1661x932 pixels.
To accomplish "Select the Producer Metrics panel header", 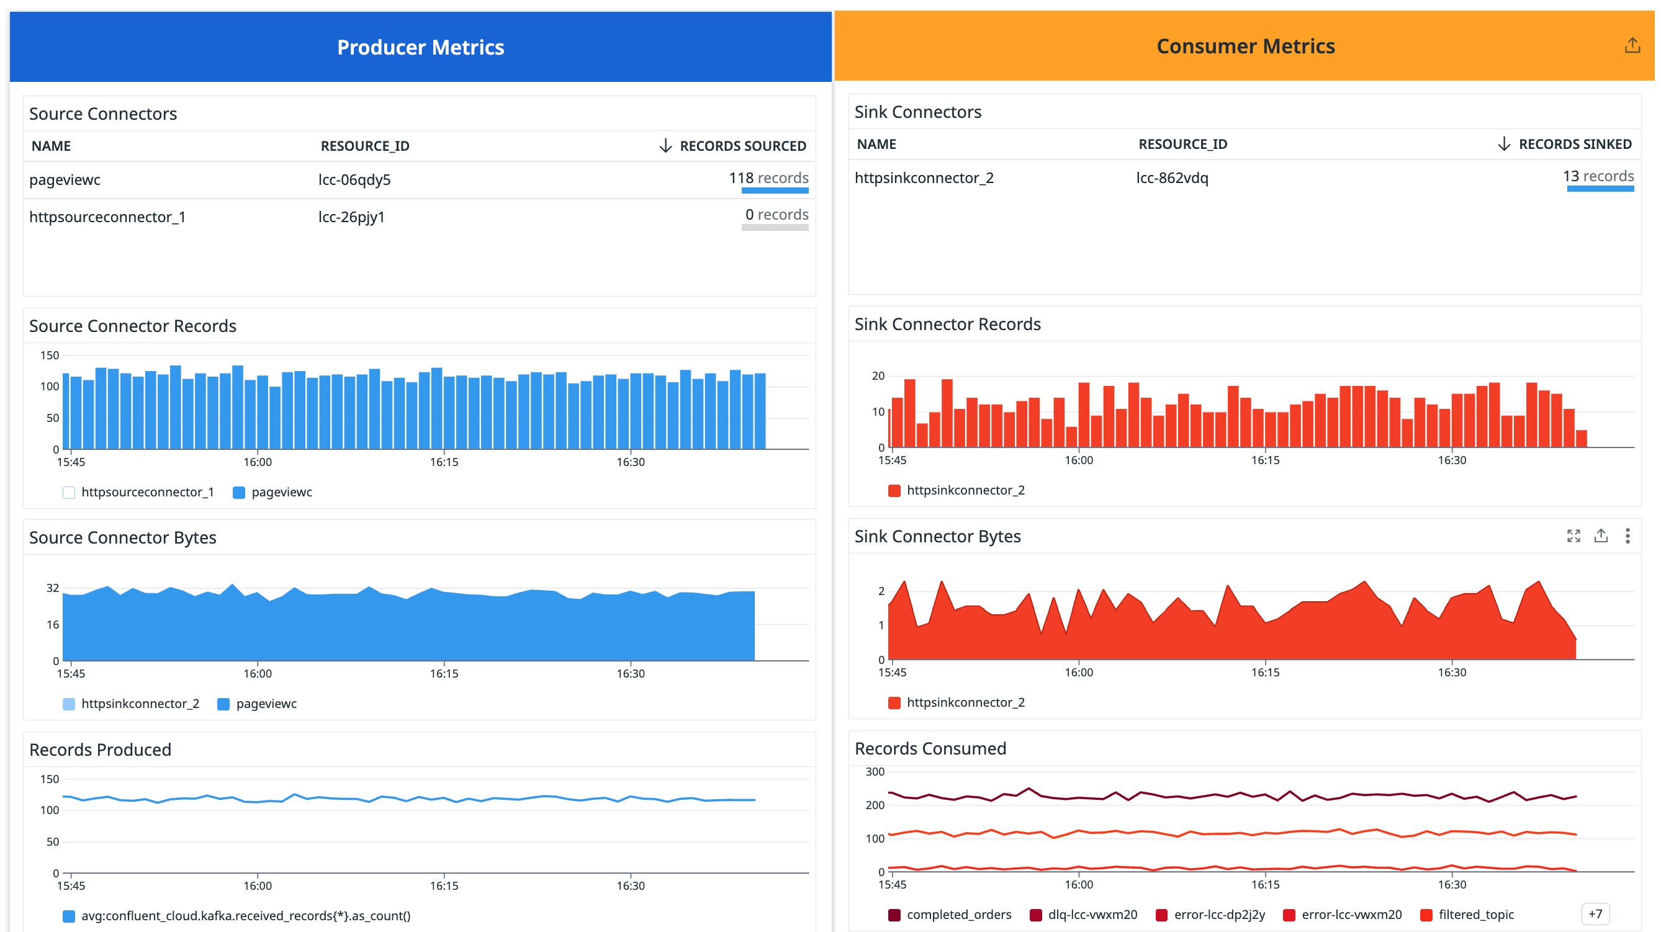I will point(420,47).
